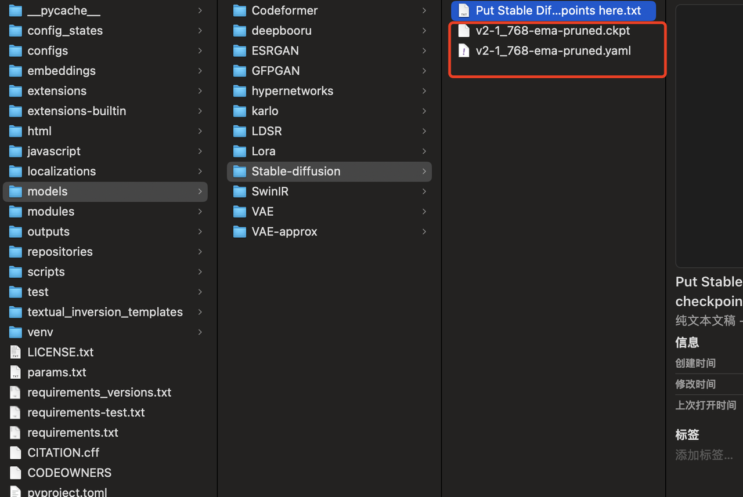Select the modules folder icon
Viewport: 743px width, 497px height.
(x=16, y=212)
